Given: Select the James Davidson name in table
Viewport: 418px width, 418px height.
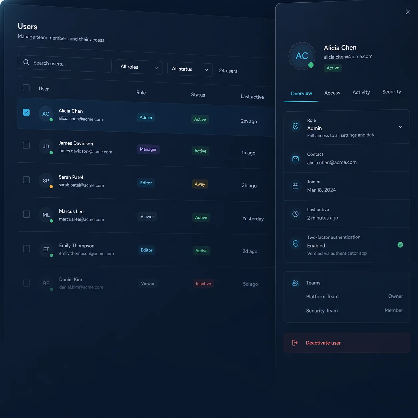Looking at the screenshot, I should coord(76,143).
